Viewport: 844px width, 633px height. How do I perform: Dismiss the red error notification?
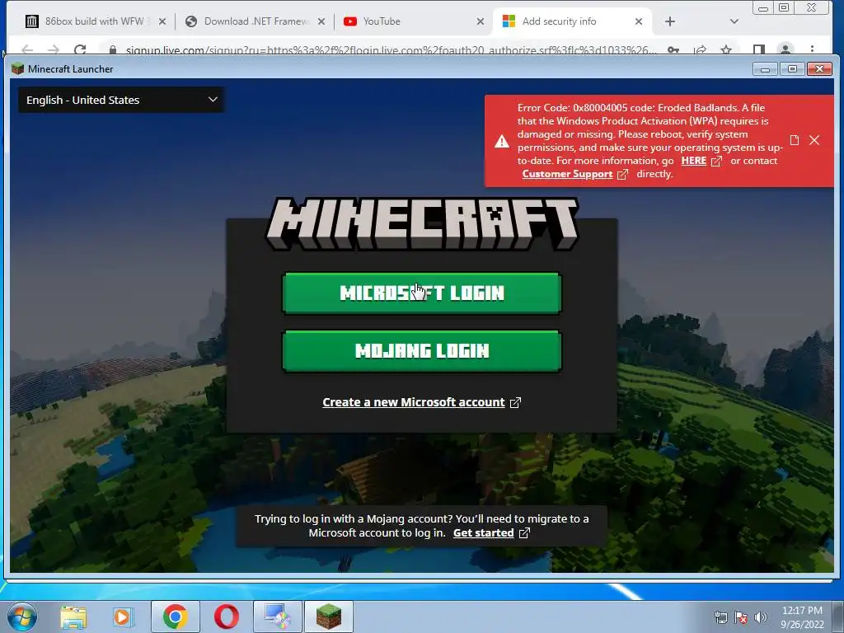point(814,140)
